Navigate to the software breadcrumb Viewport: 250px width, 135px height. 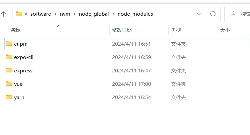[41, 14]
